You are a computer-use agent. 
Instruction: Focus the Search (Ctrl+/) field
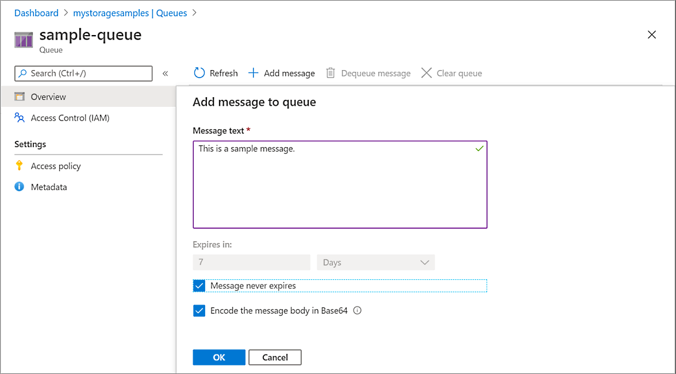[x=83, y=74]
